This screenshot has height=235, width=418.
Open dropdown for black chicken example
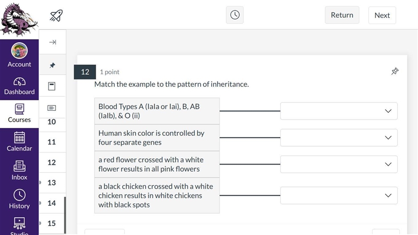[x=339, y=195]
